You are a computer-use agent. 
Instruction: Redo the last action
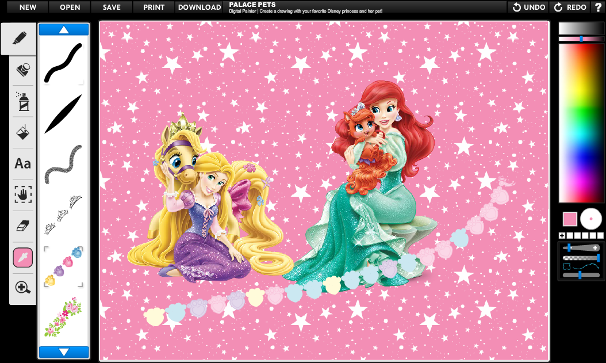(x=570, y=7)
